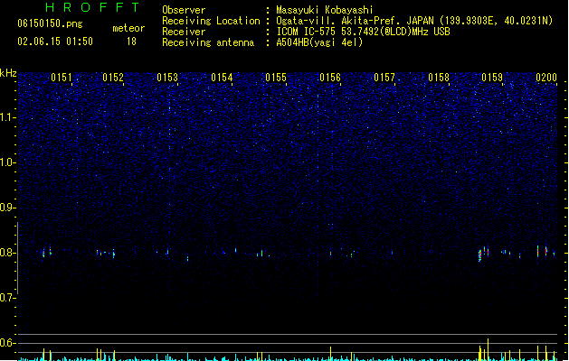Screen dimensions: 569x361
Task: Click the 0.9 kHz axis label
Action: point(7,208)
